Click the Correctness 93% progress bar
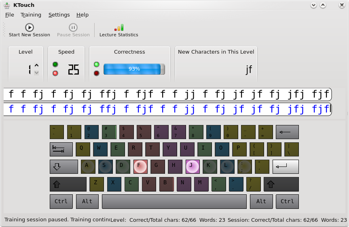The image size is (349, 227). coord(134,69)
